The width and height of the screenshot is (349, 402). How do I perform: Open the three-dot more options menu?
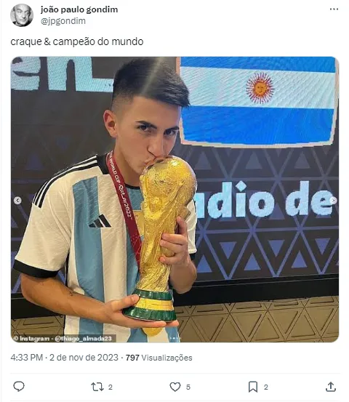tap(334, 9)
